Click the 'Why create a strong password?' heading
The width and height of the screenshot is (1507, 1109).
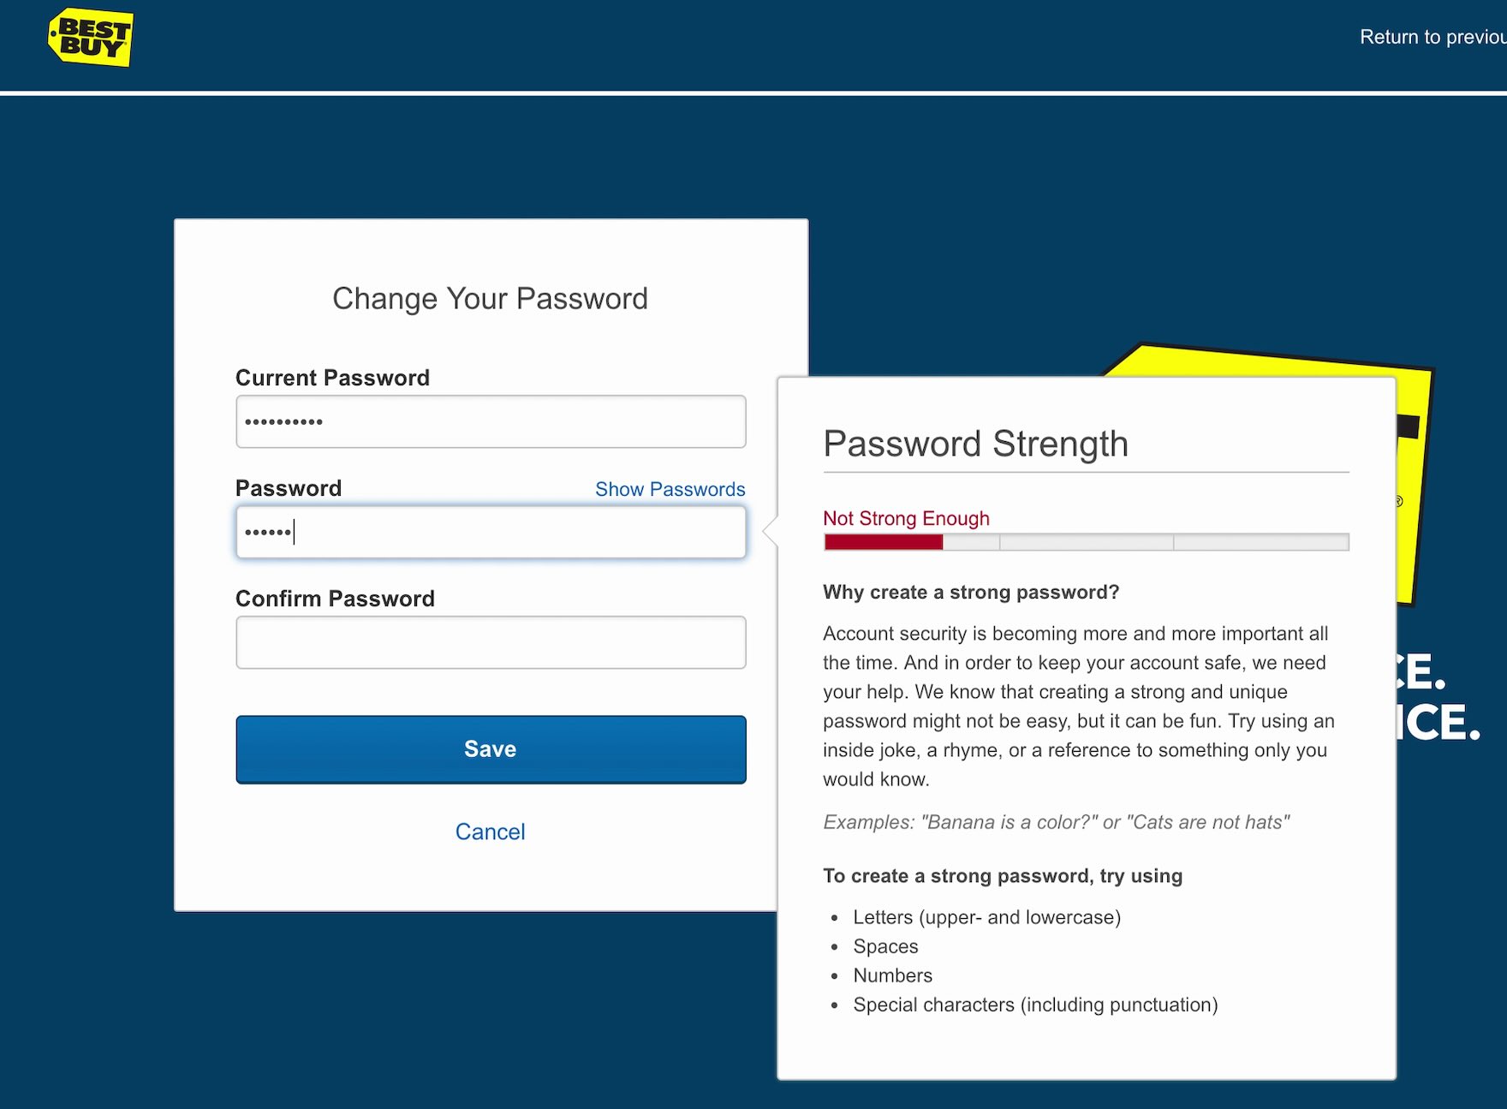point(971,592)
